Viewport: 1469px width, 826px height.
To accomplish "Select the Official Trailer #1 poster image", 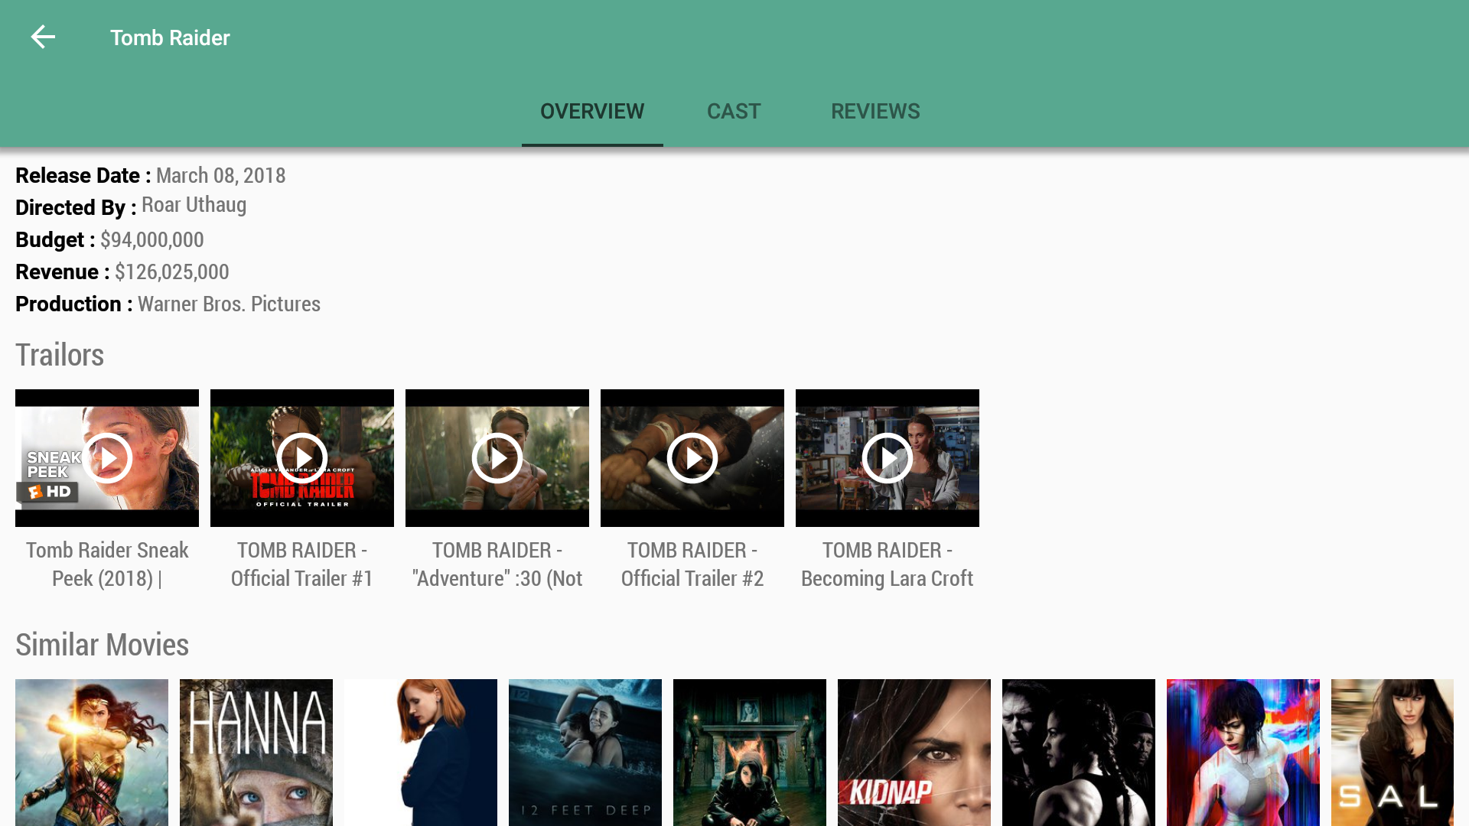I will [301, 457].
